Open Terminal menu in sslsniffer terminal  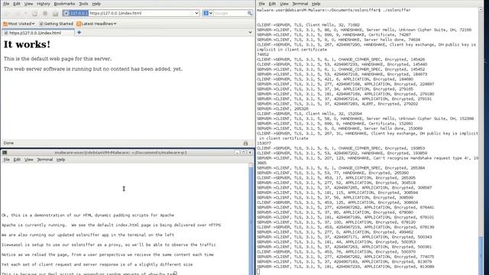click(300, 4)
